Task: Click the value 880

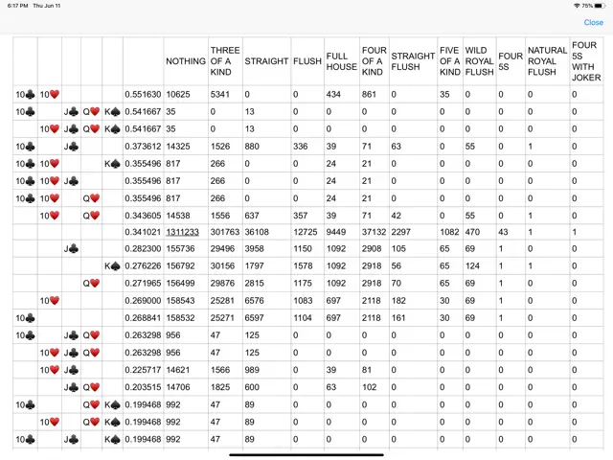Action: coord(252,147)
